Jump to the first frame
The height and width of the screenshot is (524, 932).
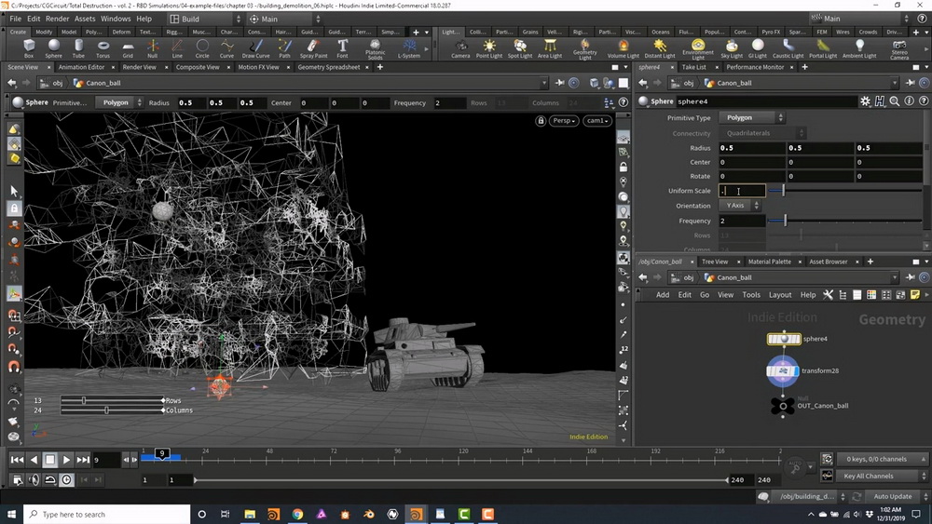[17, 460]
